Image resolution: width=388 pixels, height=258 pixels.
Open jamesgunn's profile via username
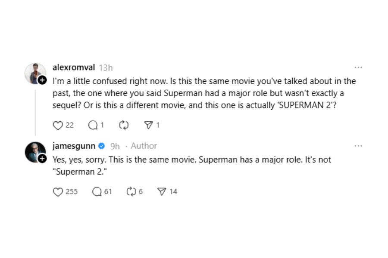[x=74, y=146]
